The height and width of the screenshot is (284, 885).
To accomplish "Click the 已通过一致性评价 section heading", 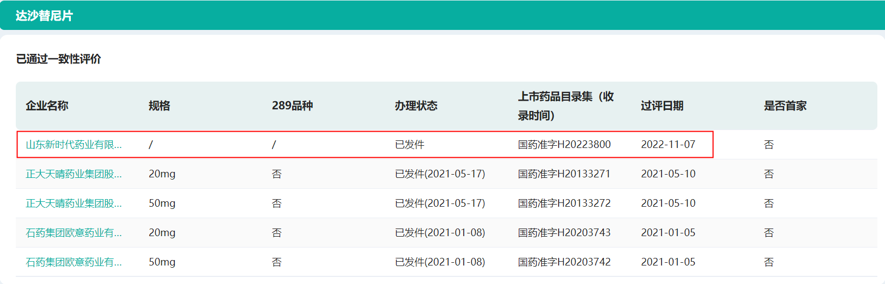I will (58, 59).
